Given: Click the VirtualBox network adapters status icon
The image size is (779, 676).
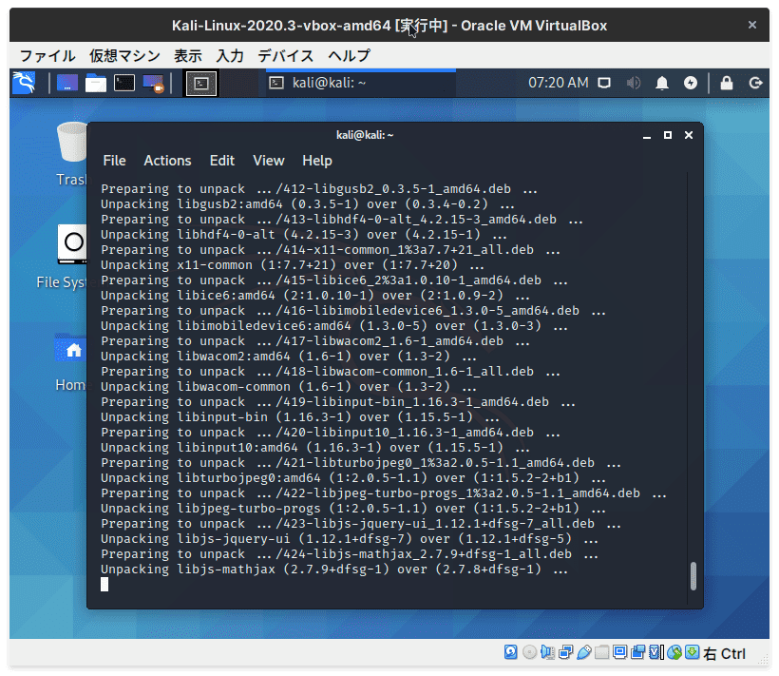Looking at the screenshot, I should click(x=565, y=652).
